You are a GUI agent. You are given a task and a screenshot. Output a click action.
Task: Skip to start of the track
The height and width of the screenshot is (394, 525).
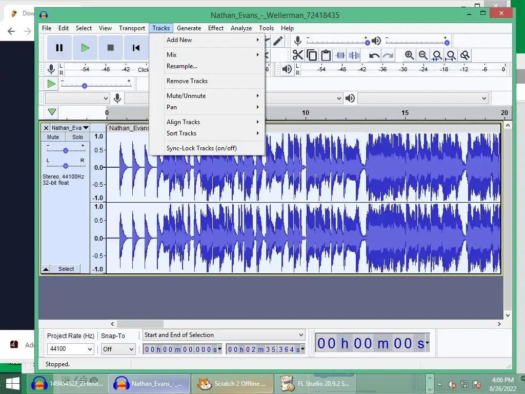tap(136, 48)
